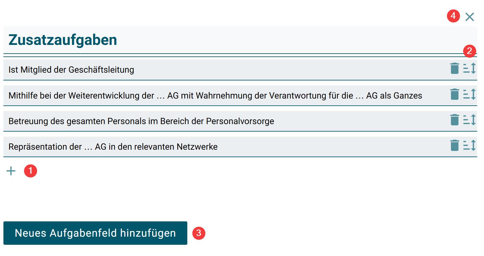Click the red badge numbered 1

pos(31,171)
